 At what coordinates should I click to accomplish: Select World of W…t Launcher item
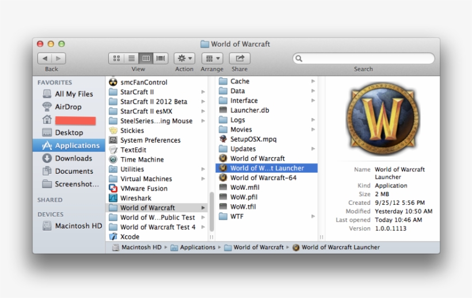[267, 168]
